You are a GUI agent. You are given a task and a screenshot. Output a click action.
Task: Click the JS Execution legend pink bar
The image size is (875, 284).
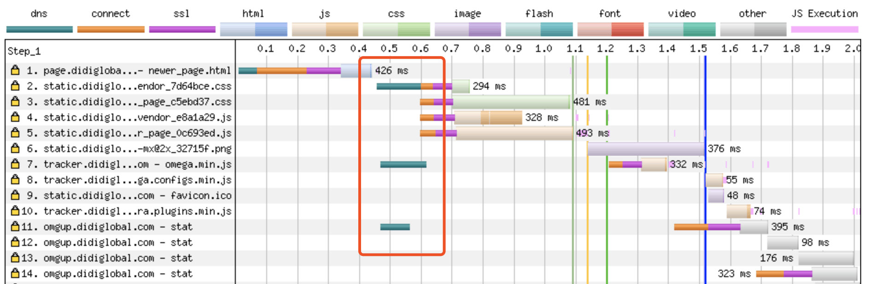(x=825, y=29)
